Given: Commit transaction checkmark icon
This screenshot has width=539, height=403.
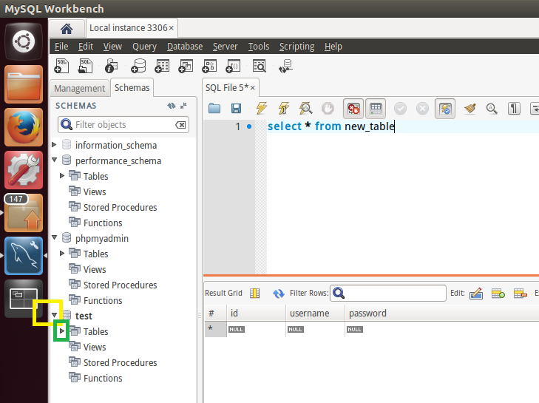Looking at the screenshot, I should (x=400, y=109).
